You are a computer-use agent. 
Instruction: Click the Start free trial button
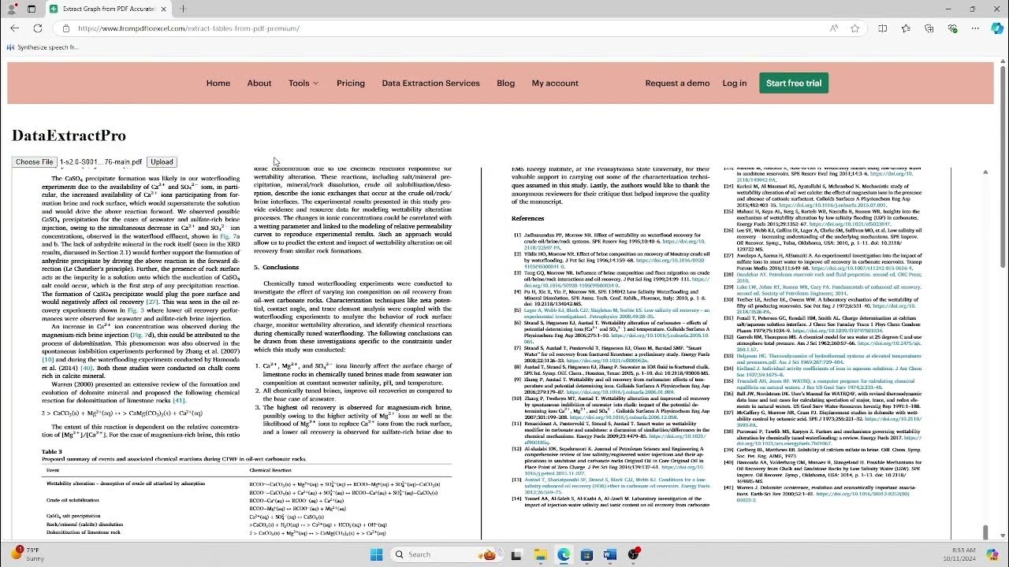(794, 83)
